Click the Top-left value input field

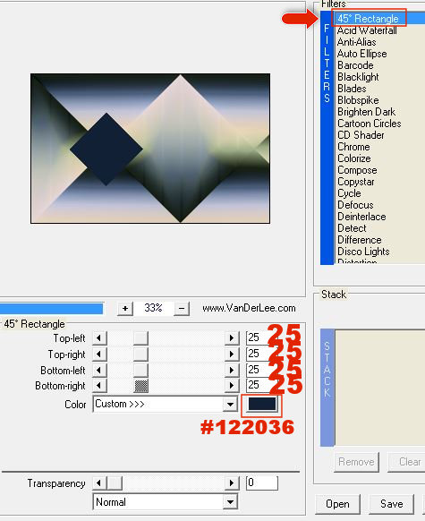coord(258,337)
